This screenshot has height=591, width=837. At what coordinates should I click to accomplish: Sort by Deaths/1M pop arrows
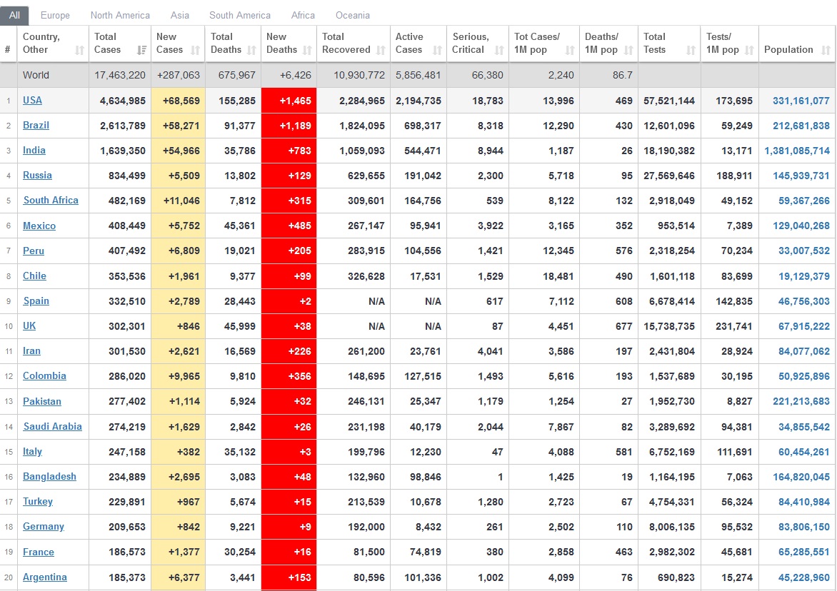click(628, 50)
